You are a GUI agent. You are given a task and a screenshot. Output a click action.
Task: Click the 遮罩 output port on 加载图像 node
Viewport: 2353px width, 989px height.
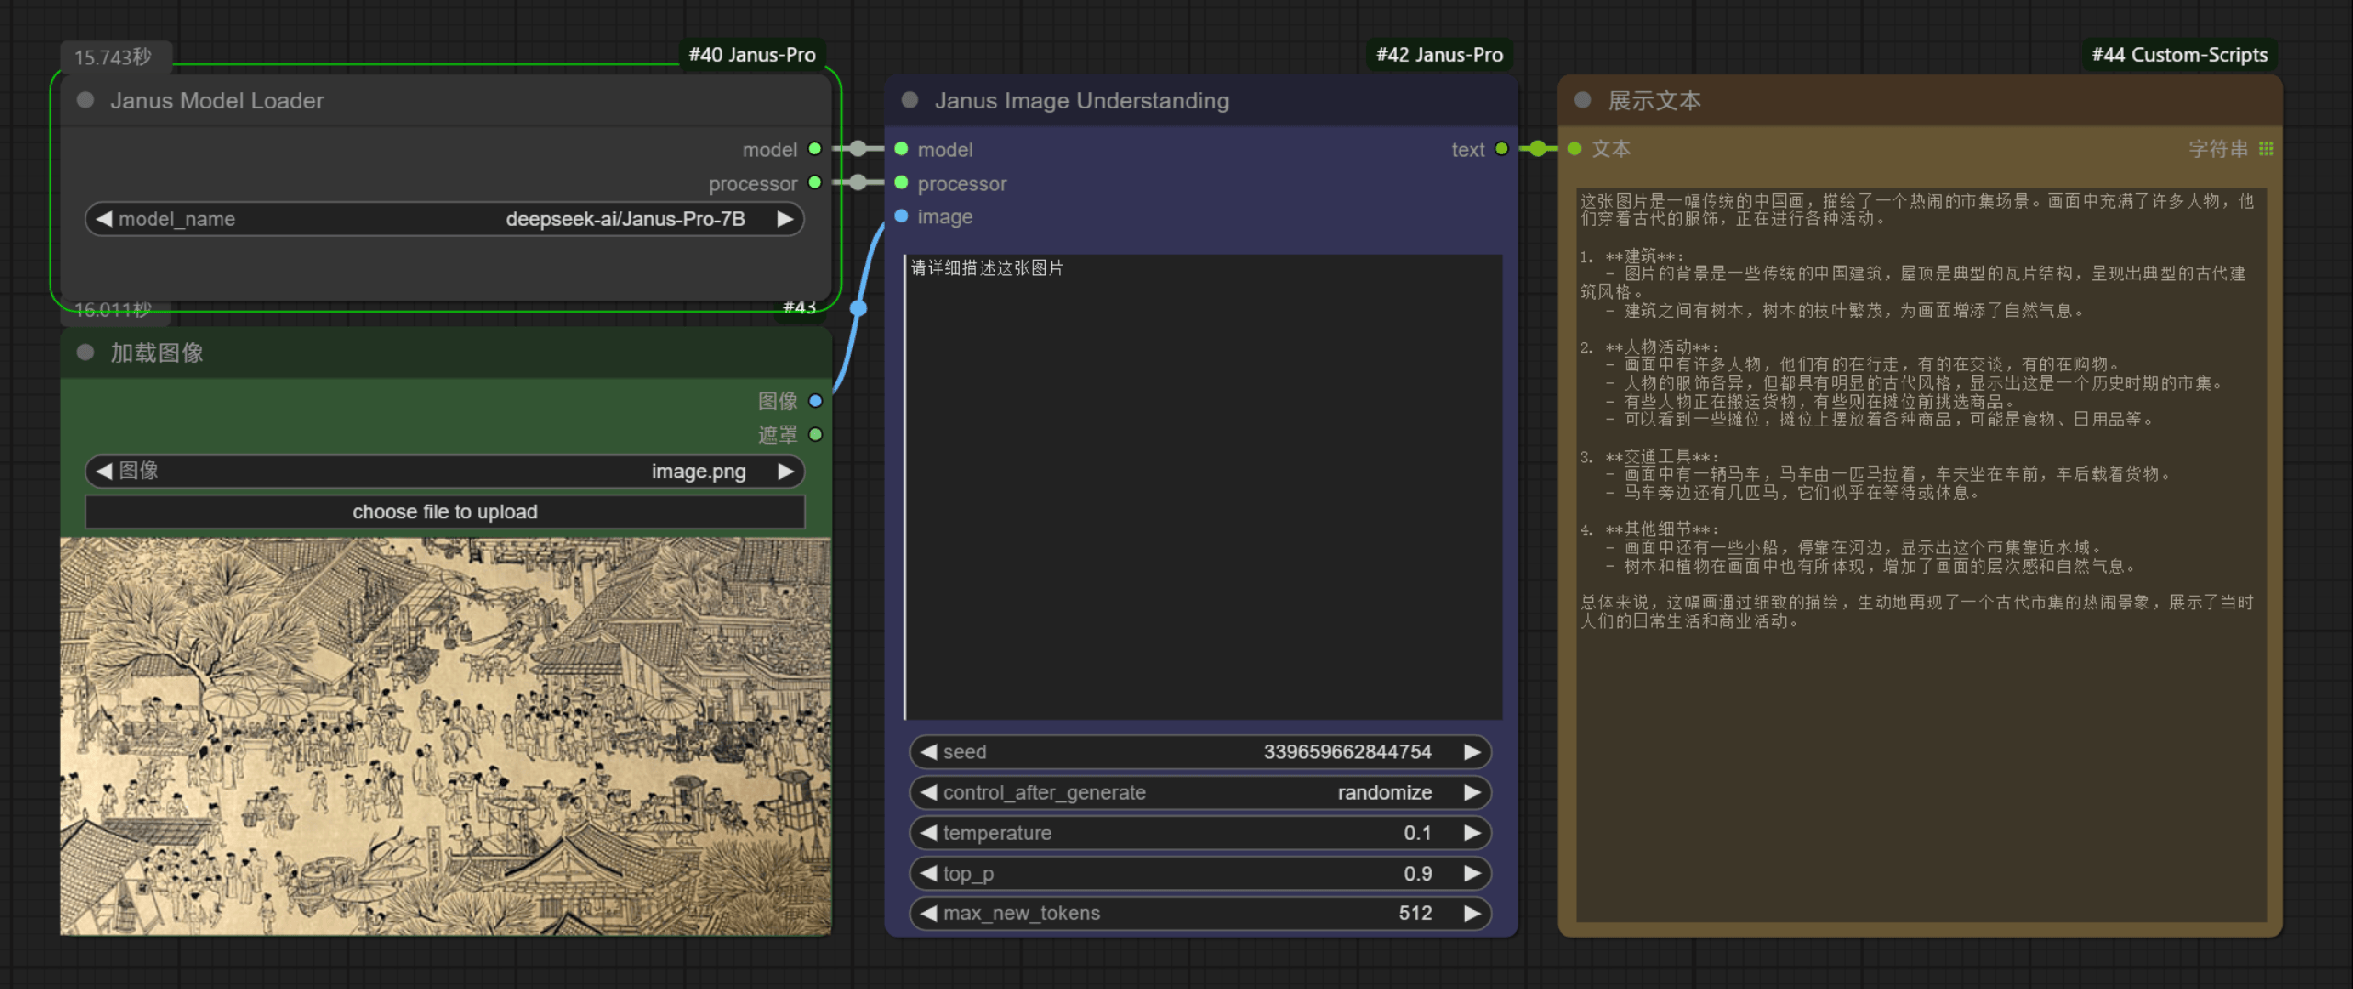tap(814, 434)
